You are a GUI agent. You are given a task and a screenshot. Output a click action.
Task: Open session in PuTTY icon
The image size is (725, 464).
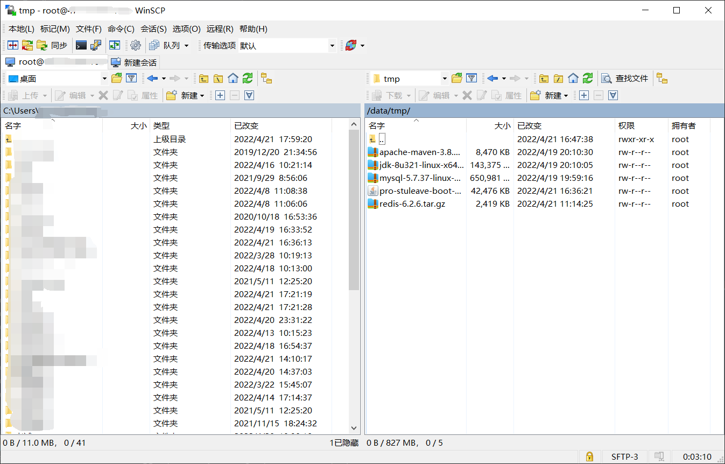[96, 46]
